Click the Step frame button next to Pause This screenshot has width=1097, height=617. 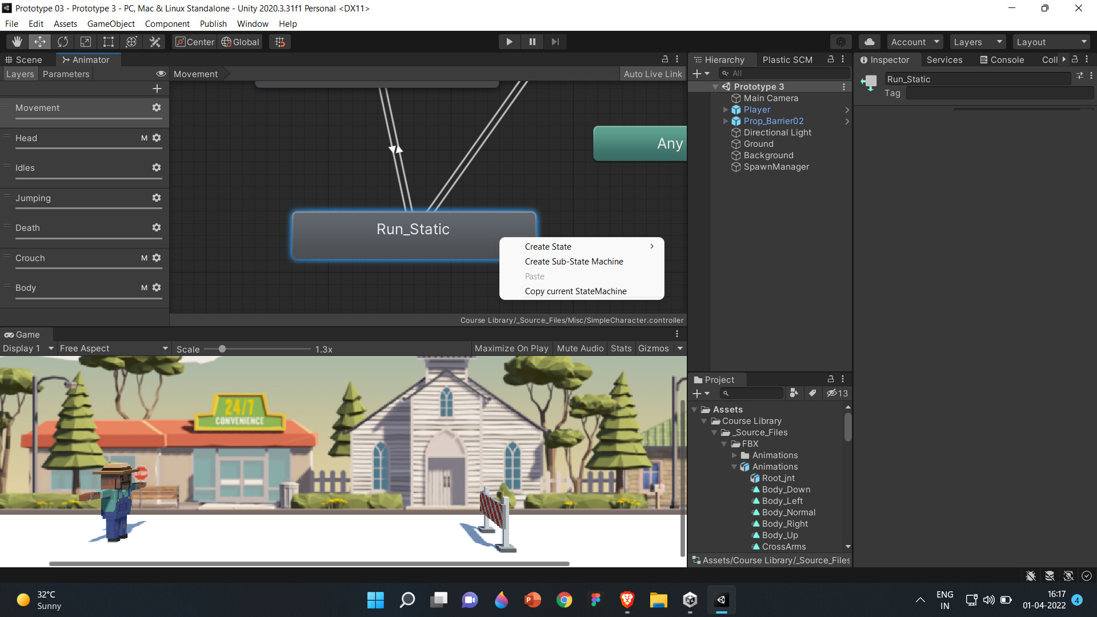555,41
